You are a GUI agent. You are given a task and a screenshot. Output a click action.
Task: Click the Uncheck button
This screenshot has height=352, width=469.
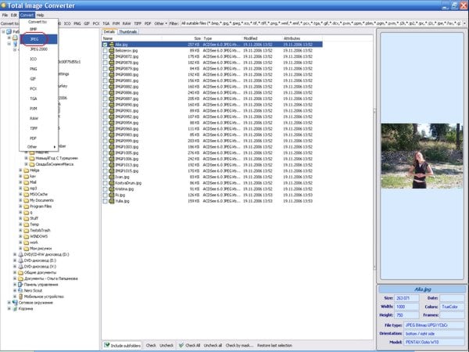pos(166,346)
